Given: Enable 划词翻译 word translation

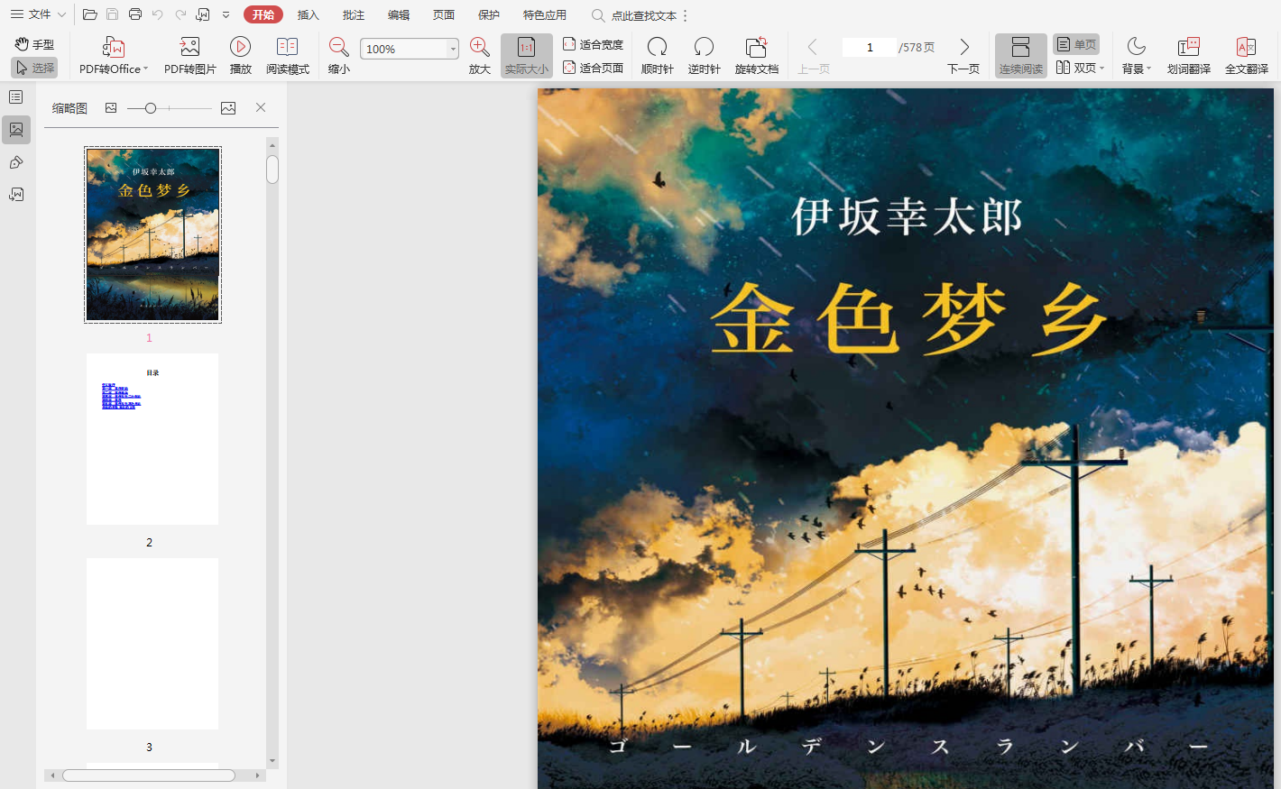Looking at the screenshot, I should click(1189, 56).
